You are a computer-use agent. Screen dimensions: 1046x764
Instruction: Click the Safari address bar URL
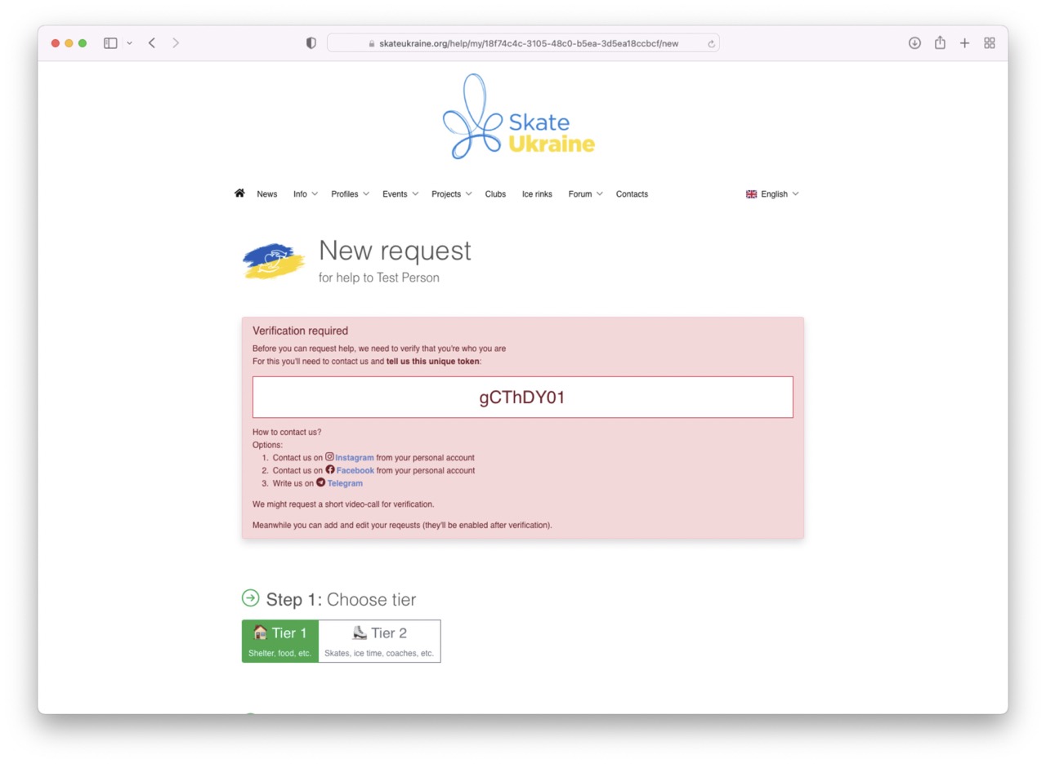pos(528,43)
